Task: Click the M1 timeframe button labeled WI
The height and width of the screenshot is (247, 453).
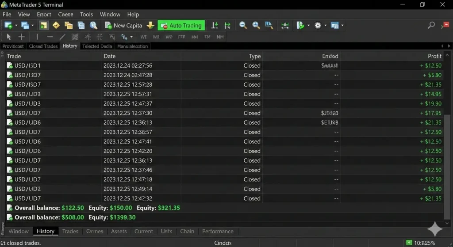Action: tap(143, 37)
